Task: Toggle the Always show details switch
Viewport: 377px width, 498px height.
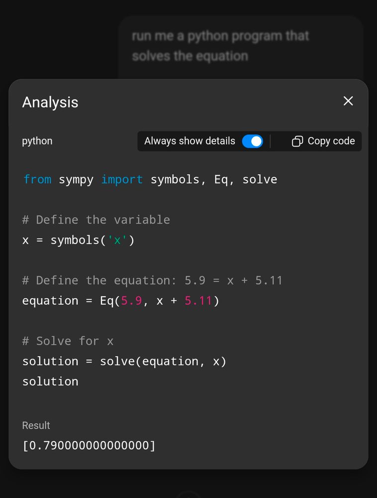Action: (252, 141)
